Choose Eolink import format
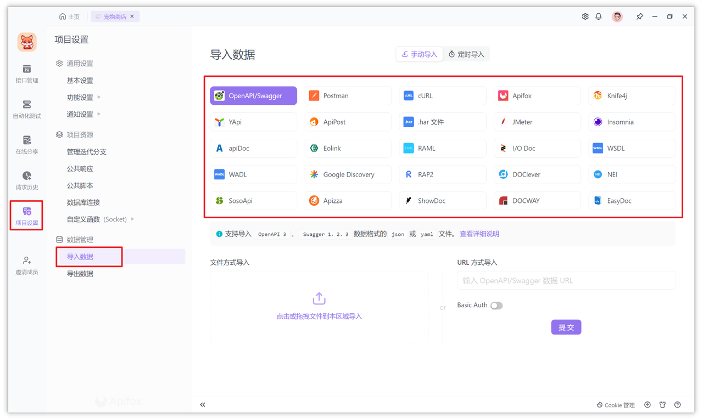The width and height of the screenshot is (703, 419). (x=348, y=148)
